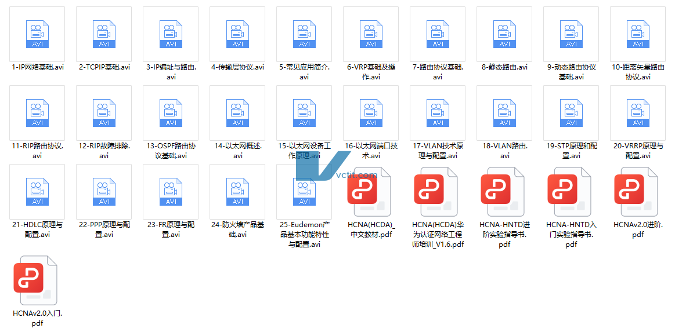Click the file name 24-防火墙产品基础.avi
This screenshot has width=675, height=332.
(237, 229)
